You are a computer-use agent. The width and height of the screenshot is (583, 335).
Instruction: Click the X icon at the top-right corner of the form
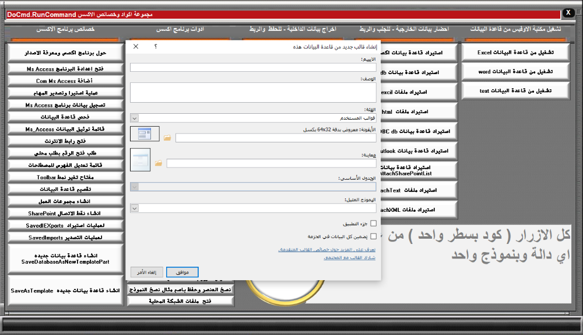[x=568, y=12]
